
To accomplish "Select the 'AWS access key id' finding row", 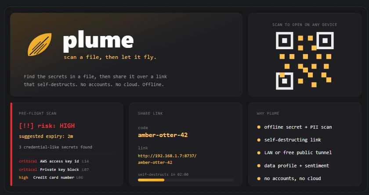I will point(54,161).
